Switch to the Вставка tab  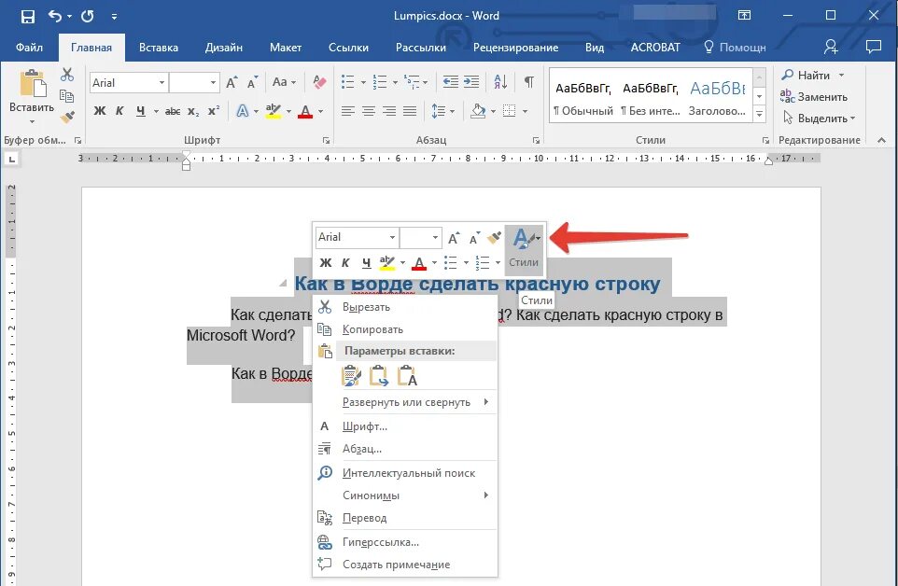pos(159,48)
